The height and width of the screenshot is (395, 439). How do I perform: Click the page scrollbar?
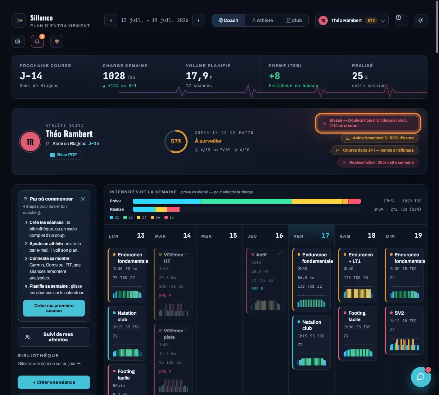437,27
